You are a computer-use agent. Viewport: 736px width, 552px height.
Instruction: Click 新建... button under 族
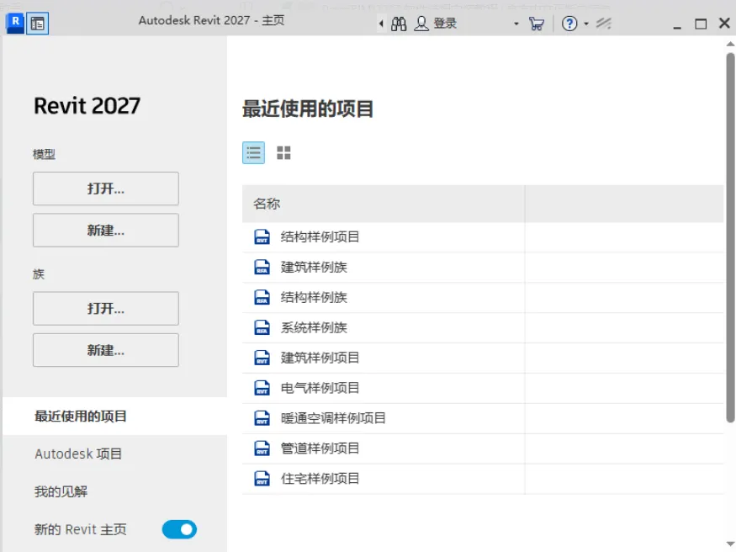click(106, 350)
